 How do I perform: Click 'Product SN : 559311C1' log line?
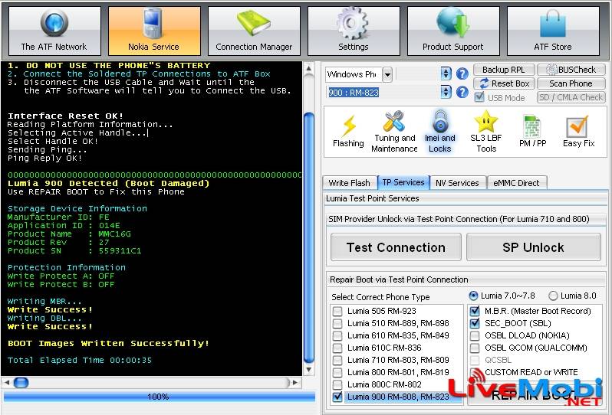click(x=74, y=250)
